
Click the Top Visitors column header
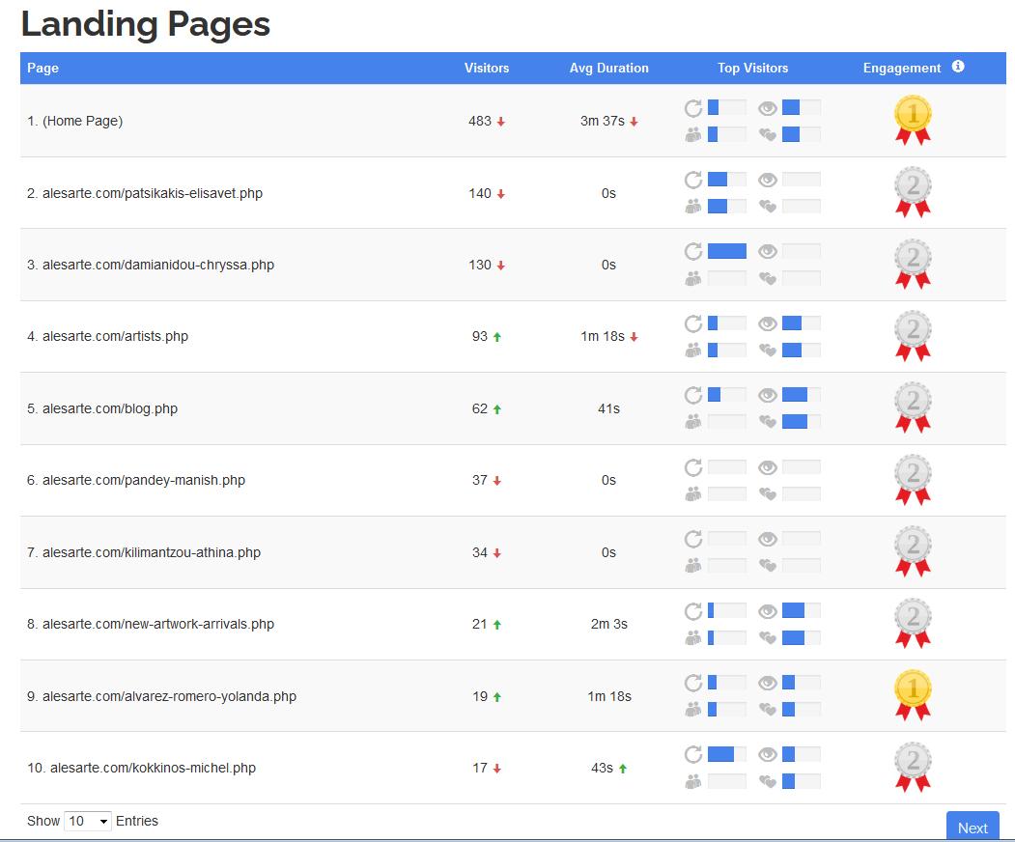[753, 68]
